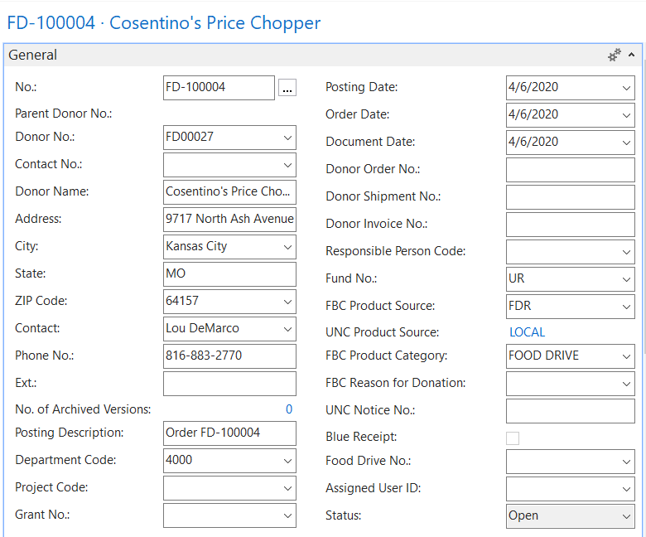The image size is (646, 537).
Task: Expand the Donor No. dropdown
Action: [287, 138]
